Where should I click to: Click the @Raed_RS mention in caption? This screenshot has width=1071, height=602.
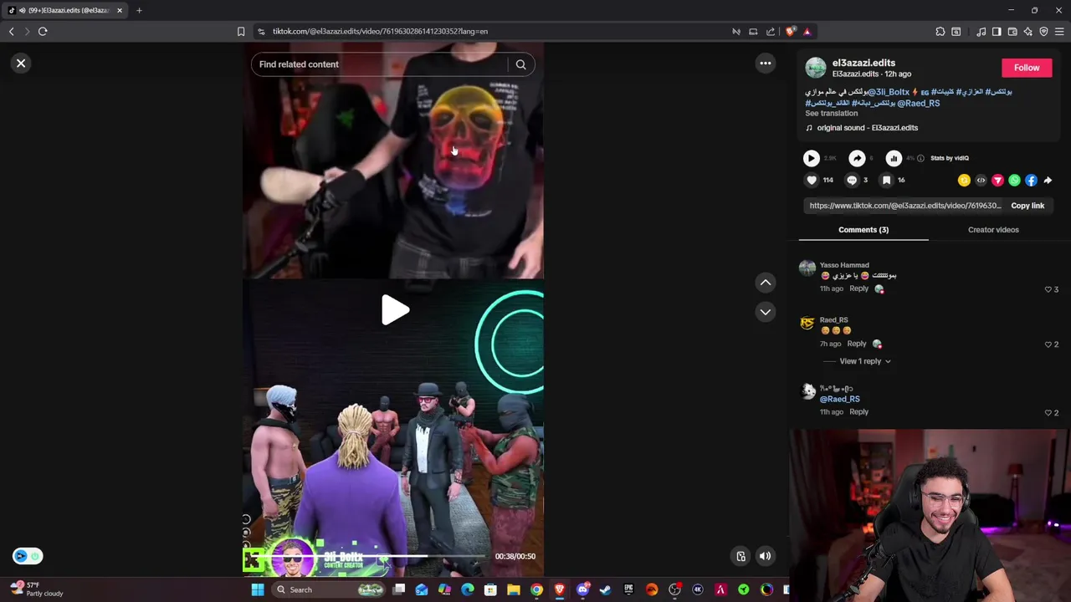918,104
